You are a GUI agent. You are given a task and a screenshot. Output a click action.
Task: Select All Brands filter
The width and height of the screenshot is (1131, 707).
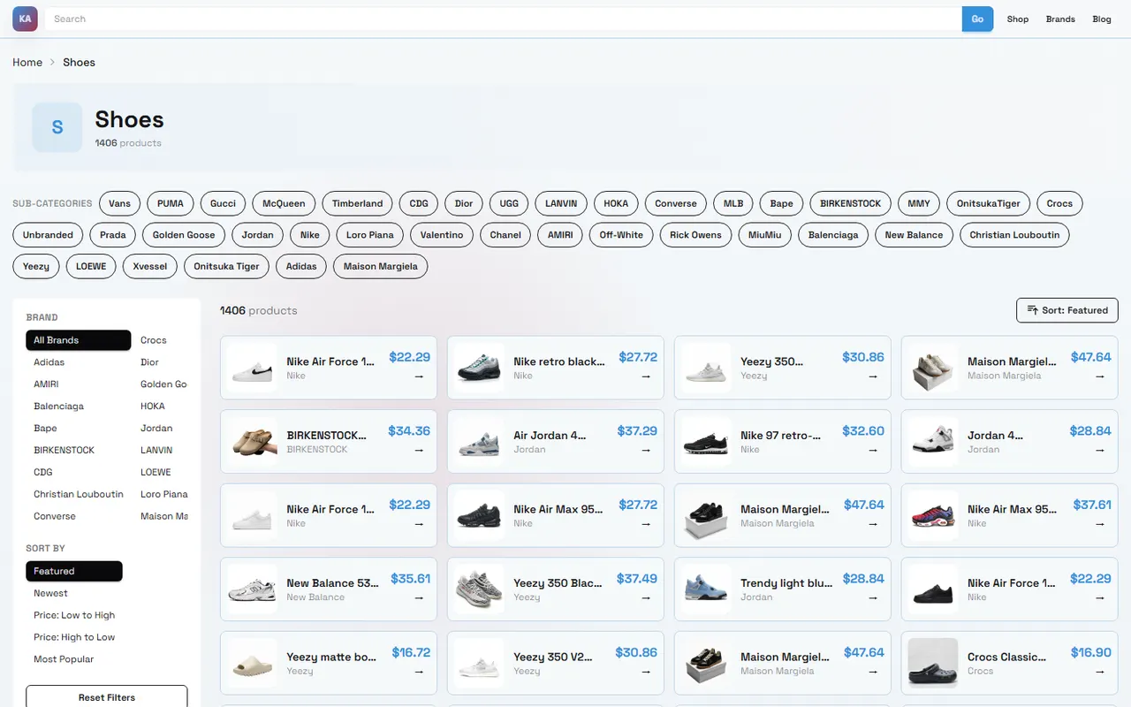(79, 340)
